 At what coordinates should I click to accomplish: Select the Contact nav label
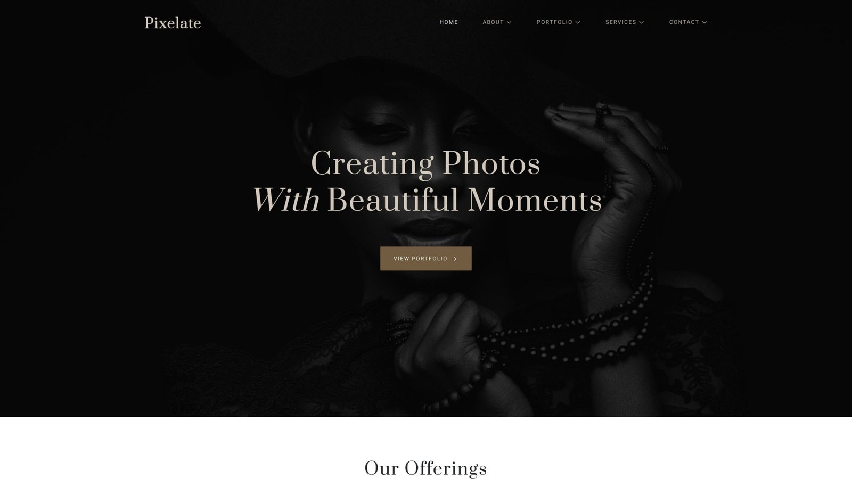pyautogui.click(x=684, y=22)
